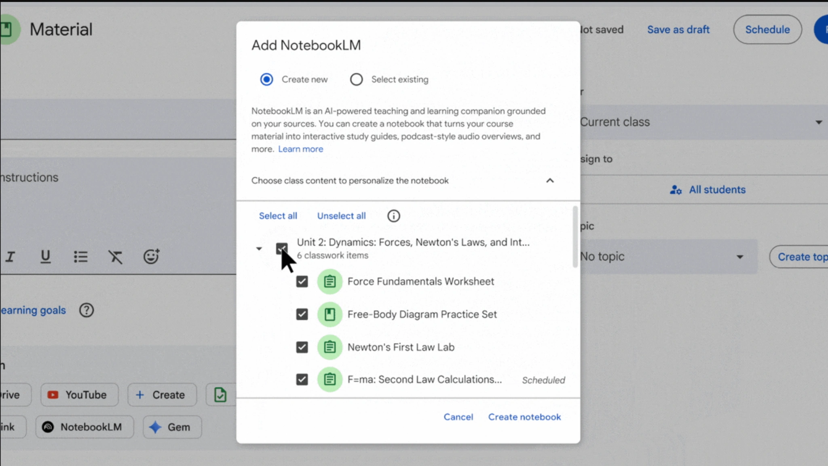Choose the Select existing radio option
This screenshot has width=828, height=466.
tap(356, 79)
